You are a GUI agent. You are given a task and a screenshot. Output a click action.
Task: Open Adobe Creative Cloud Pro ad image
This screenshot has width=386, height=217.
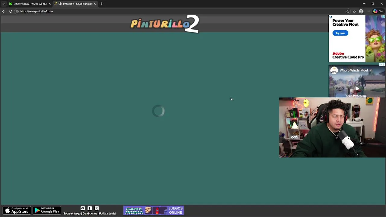(x=375, y=39)
